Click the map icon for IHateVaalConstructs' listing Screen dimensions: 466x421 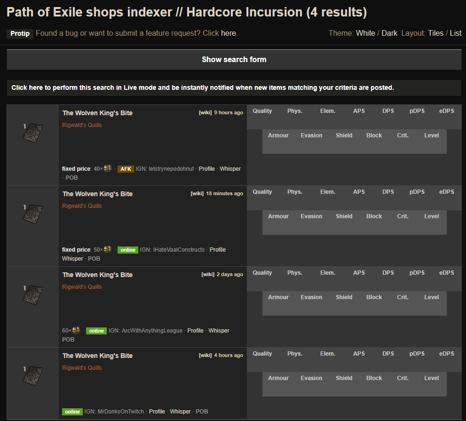[32, 214]
